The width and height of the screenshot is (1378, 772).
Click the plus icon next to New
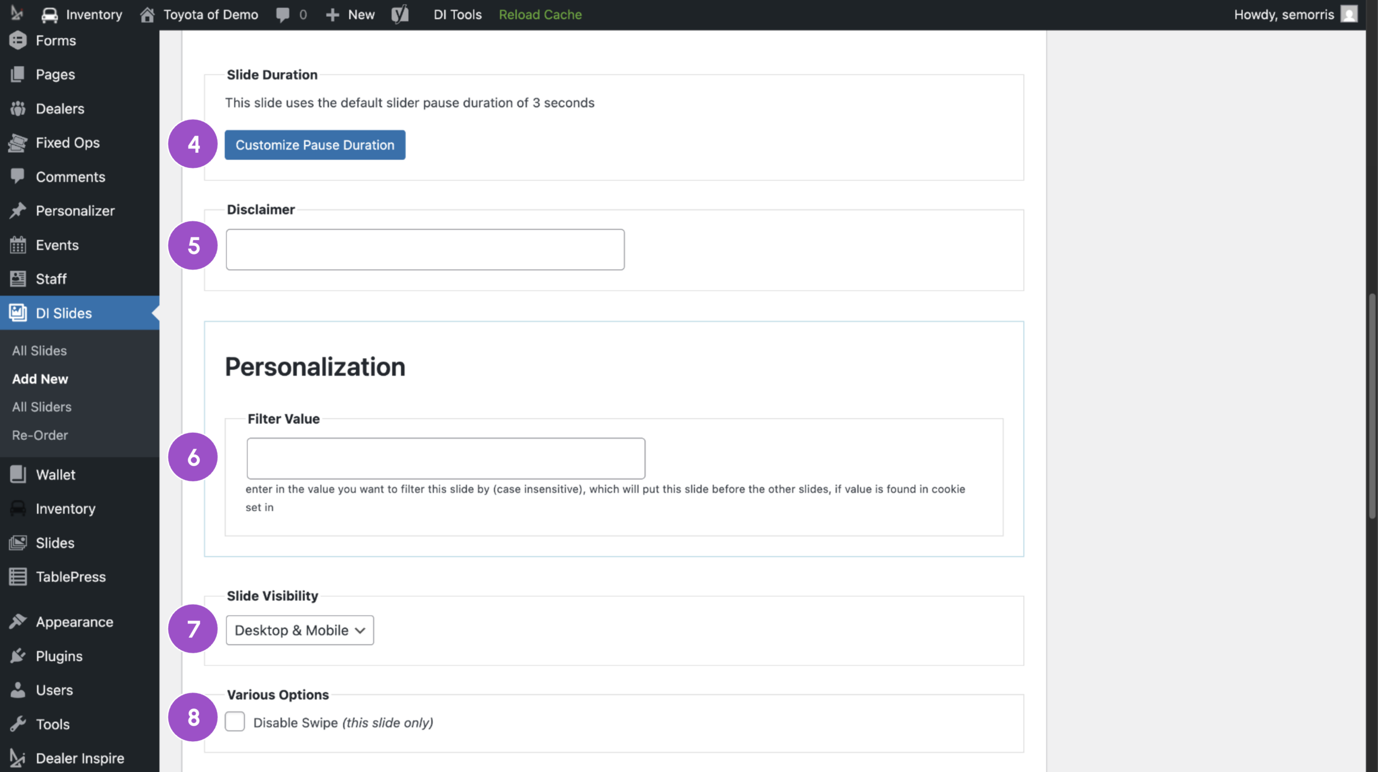[x=333, y=15]
